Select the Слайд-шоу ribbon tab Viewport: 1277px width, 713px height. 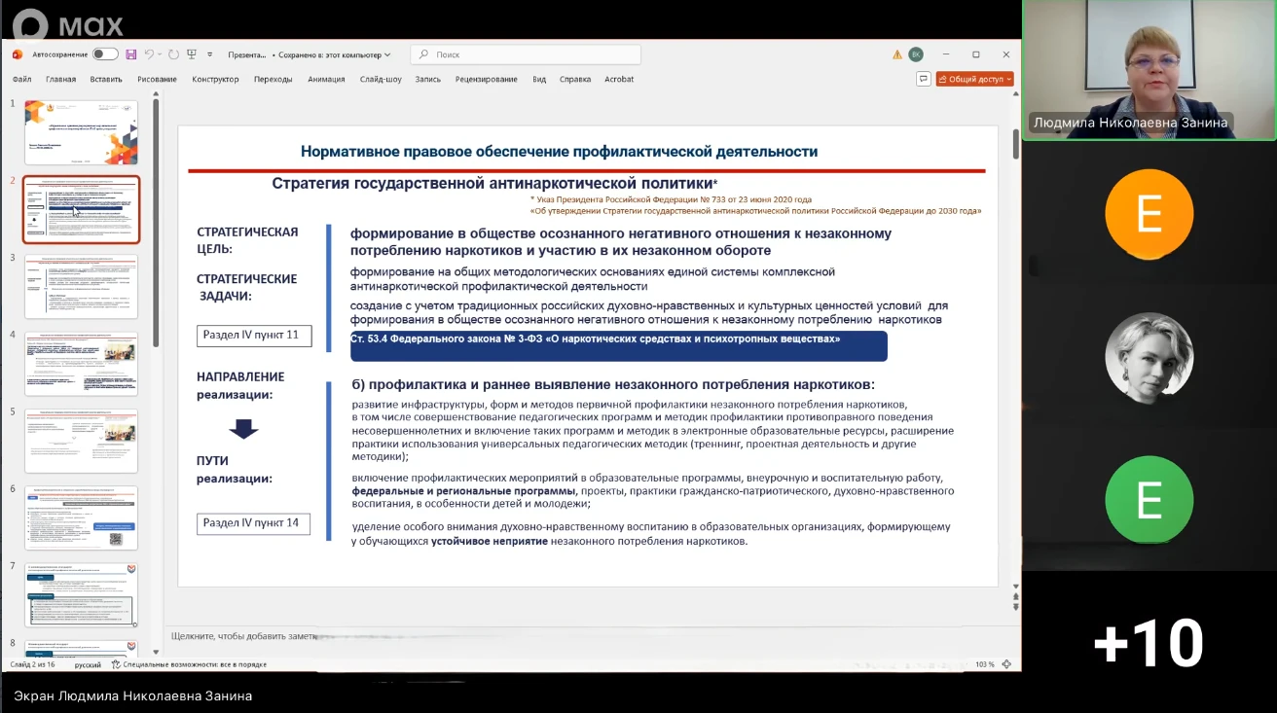click(x=381, y=79)
